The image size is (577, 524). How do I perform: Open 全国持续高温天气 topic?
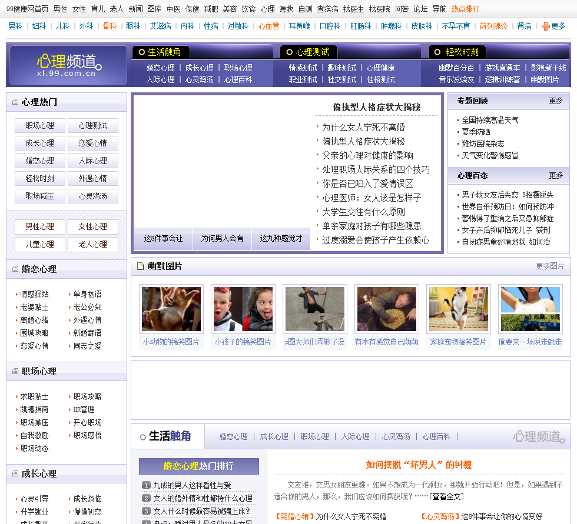click(x=490, y=120)
